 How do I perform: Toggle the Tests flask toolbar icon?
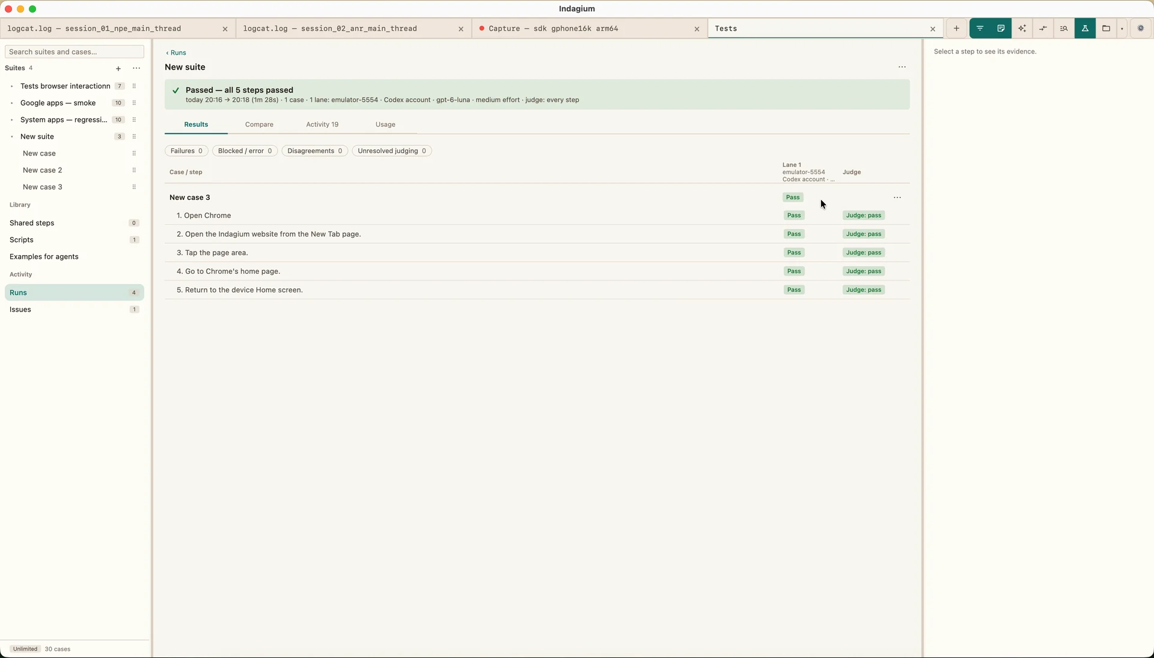tap(1085, 28)
